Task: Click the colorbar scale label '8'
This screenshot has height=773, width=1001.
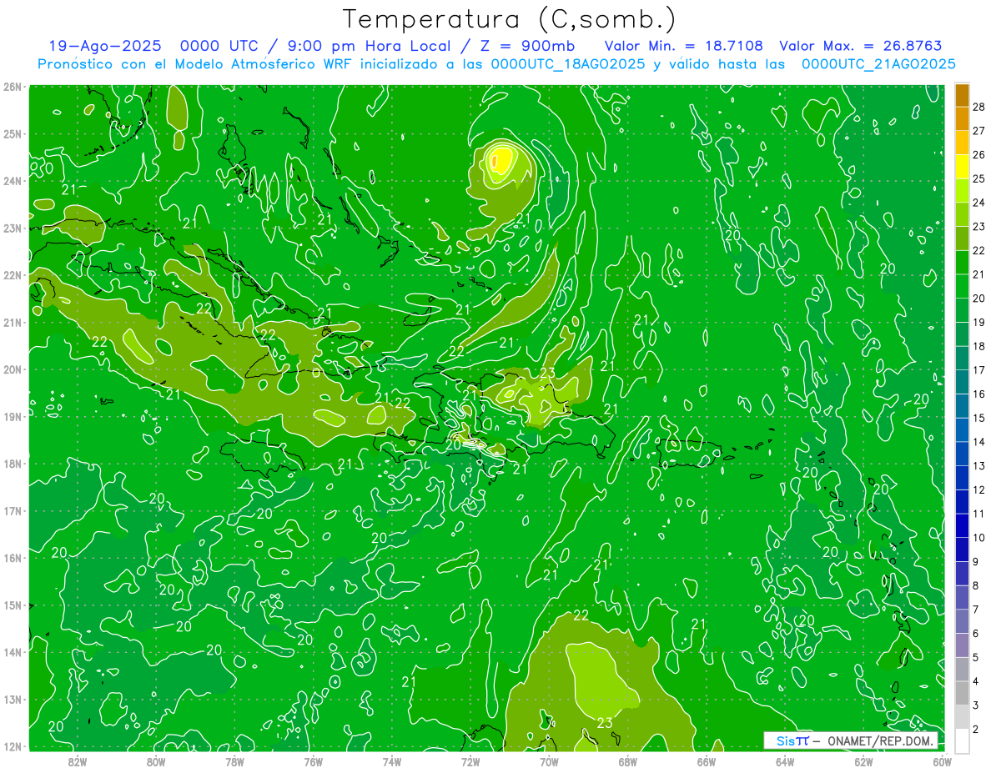Action: tap(976, 586)
